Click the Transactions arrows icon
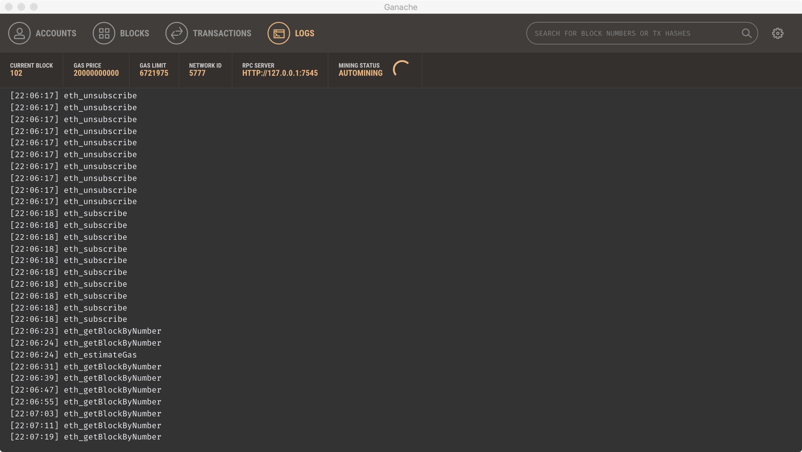The height and width of the screenshot is (452, 802). coord(177,33)
